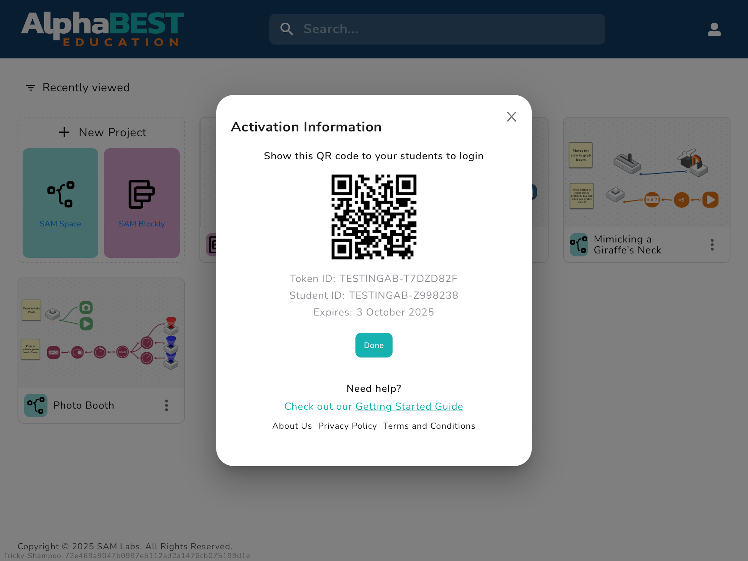Click the Photo Booth title
Image resolution: width=748 pixels, height=561 pixels.
[84, 405]
